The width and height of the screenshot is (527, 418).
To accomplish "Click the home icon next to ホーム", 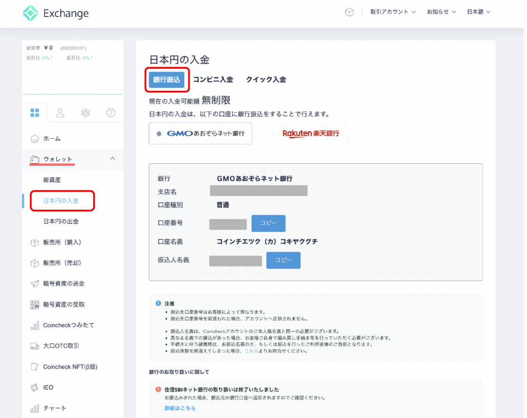I will [35, 138].
